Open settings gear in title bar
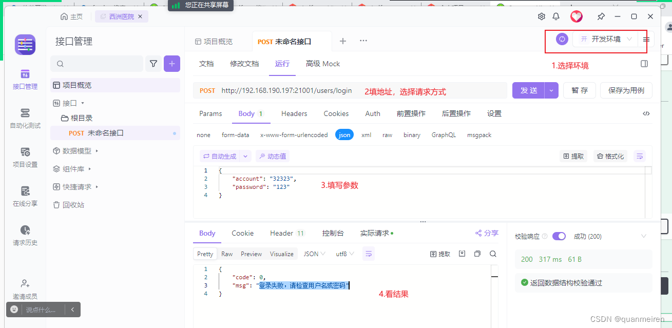The width and height of the screenshot is (672, 328). (x=541, y=16)
